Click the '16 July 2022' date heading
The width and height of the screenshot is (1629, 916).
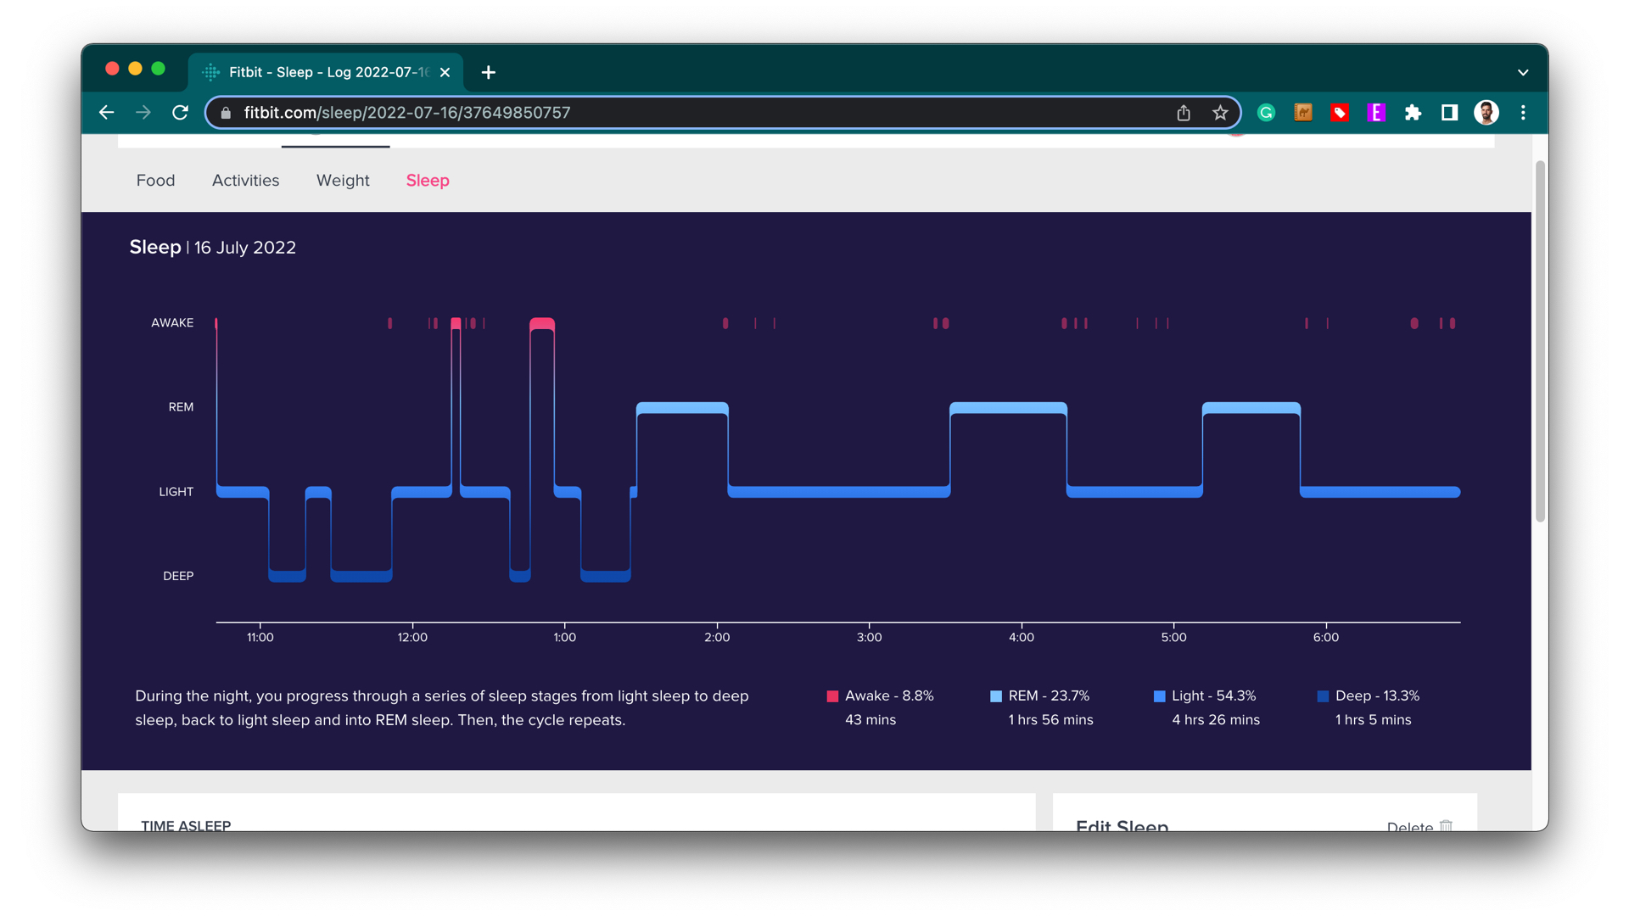(x=245, y=248)
